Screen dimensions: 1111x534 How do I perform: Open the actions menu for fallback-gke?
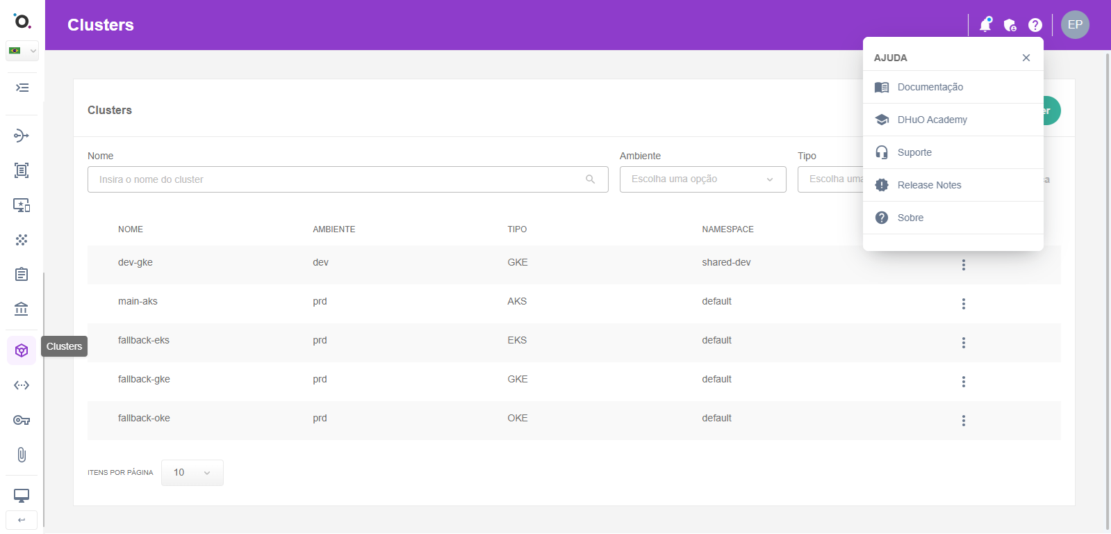pos(964,382)
